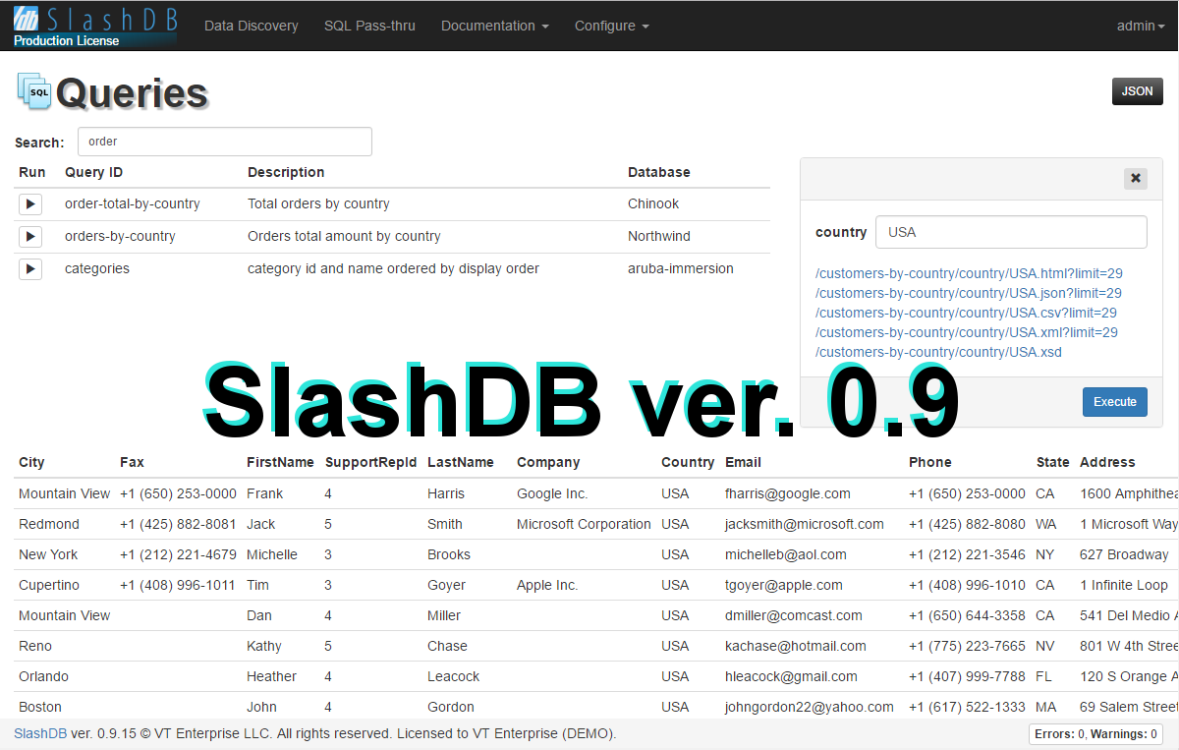The height and width of the screenshot is (750, 1179).
Task: Click the Apple Inc. company cell
Action: pos(547,586)
